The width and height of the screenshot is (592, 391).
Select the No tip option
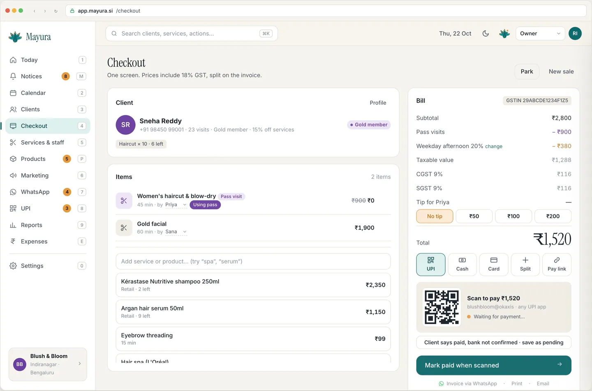(435, 216)
